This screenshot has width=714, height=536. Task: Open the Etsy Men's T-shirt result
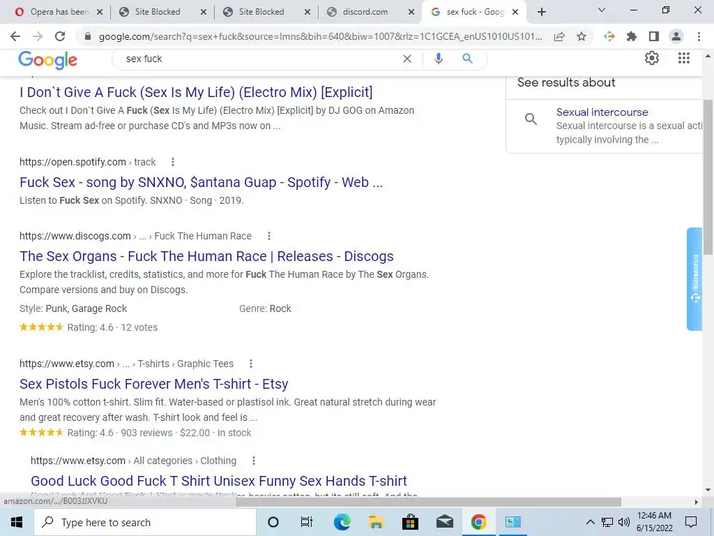[154, 384]
